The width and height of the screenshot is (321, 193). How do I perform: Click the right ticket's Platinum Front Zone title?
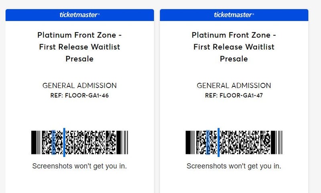[234, 47]
